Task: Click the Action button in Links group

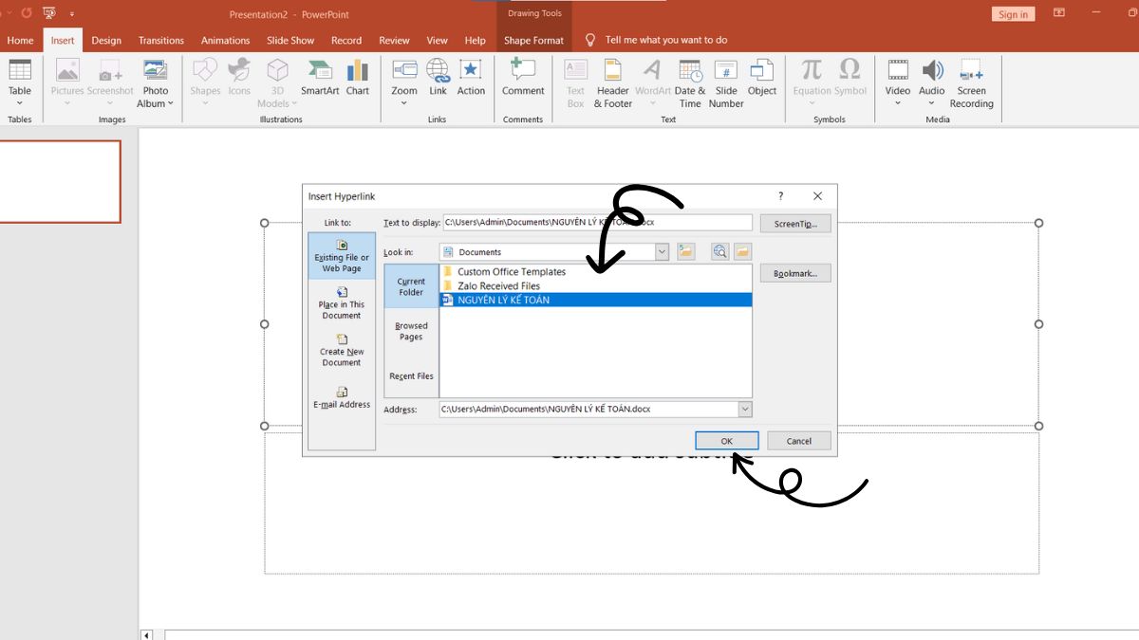Action: click(x=471, y=78)
